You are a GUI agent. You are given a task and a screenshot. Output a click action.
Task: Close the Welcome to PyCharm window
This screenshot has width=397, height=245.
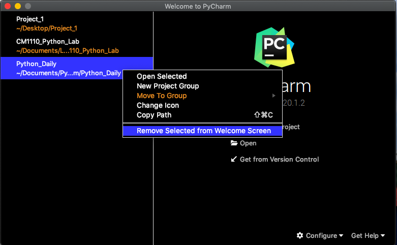8,6
